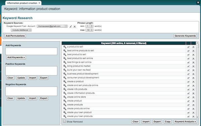
Task: Remove 'create products' with X icon
Action: tap(193, 105)
